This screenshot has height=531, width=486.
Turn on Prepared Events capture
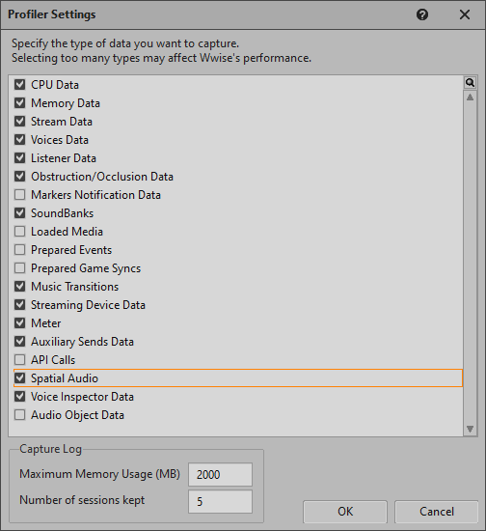(x=19, y=250)
